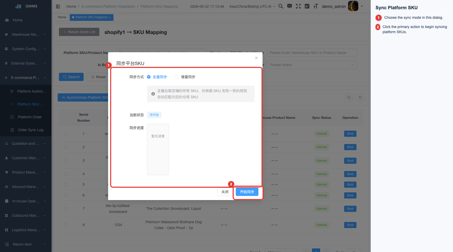Check the row 3 checkbox
453x252 pixels.
pos(66,160)
